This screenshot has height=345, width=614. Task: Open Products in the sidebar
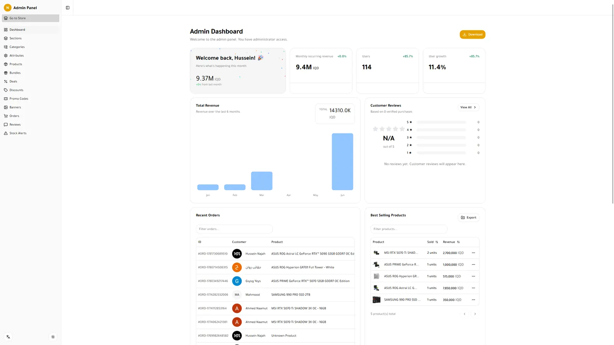(x=31, y=64)
